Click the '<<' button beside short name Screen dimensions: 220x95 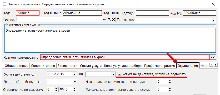(x=213, y=57)
